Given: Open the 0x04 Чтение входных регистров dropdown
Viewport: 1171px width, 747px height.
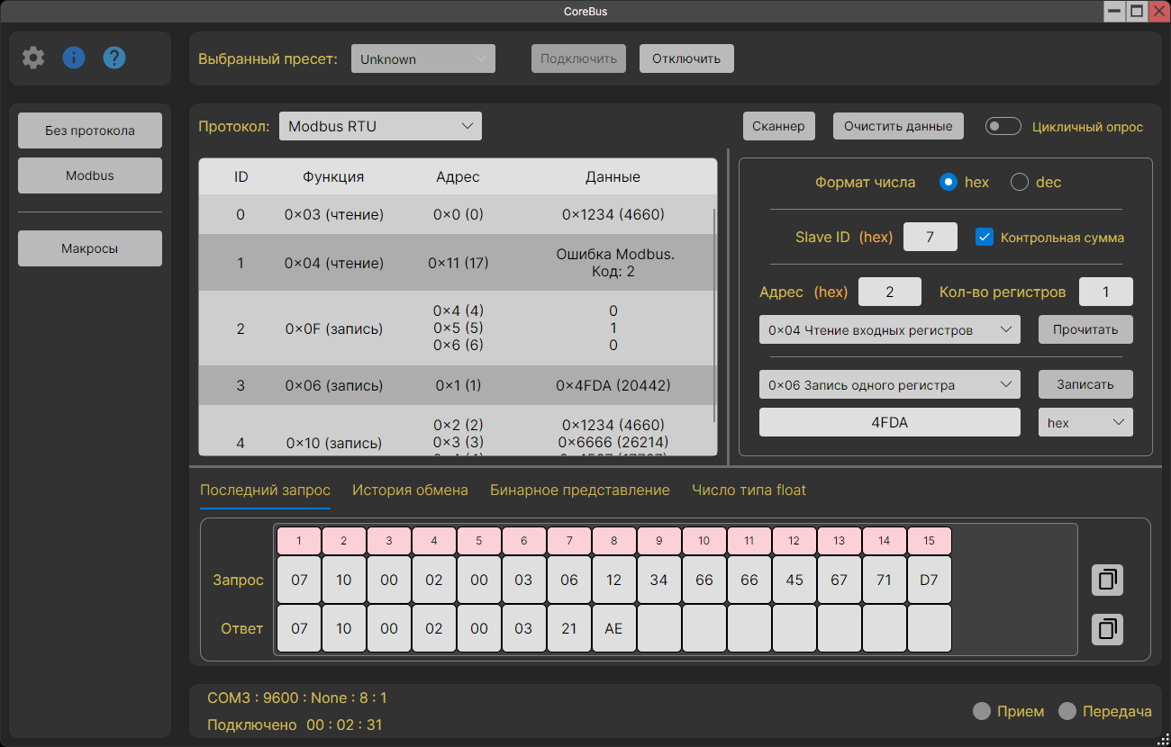Looking at the screenshot, I should point(890,330).
